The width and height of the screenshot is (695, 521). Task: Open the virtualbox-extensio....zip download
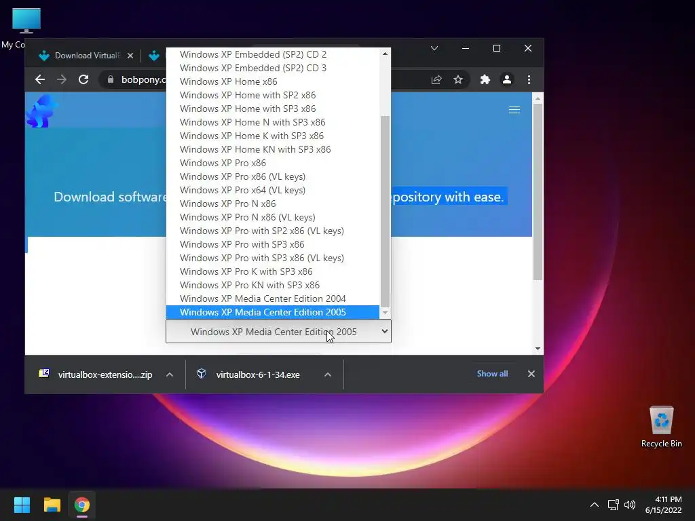pos(95,374)
